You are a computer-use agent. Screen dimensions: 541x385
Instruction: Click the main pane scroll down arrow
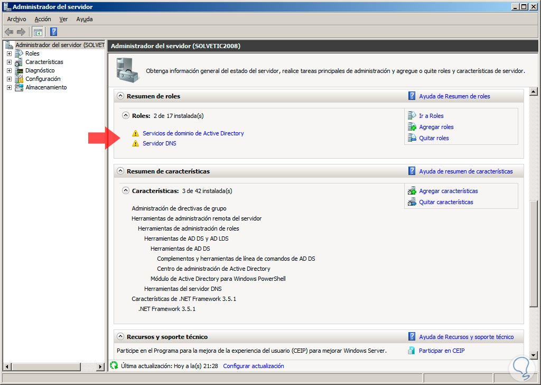[x=534, y=355]
